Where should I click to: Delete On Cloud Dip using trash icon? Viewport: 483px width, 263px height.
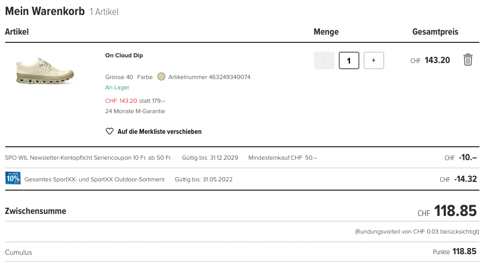pos(467,60)
